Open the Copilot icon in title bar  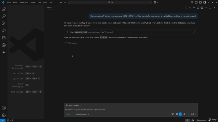point(155,2)
